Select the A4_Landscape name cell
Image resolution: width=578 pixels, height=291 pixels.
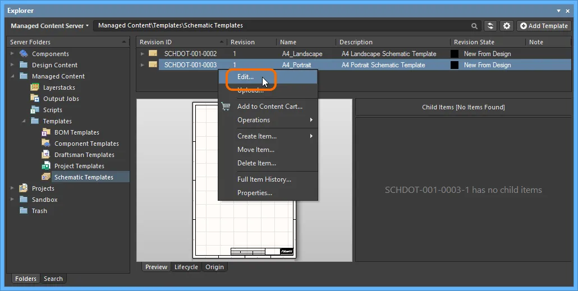click(302, 54)
